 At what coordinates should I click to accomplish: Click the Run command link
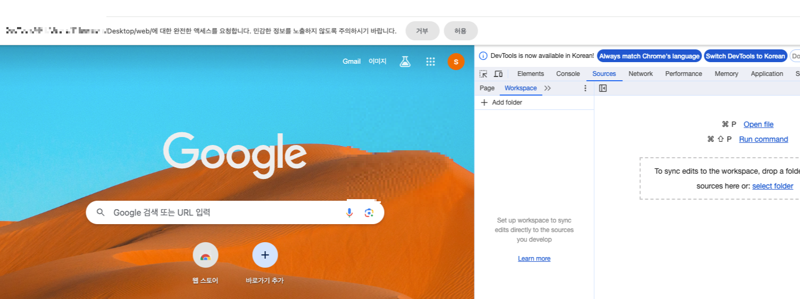coord(763,139)
